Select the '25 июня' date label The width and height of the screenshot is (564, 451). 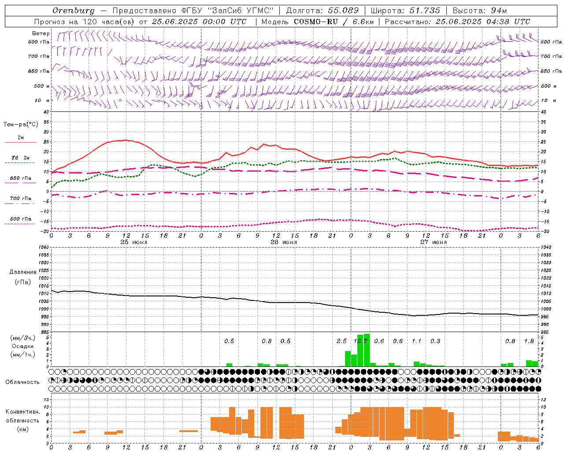pos(134,242)
